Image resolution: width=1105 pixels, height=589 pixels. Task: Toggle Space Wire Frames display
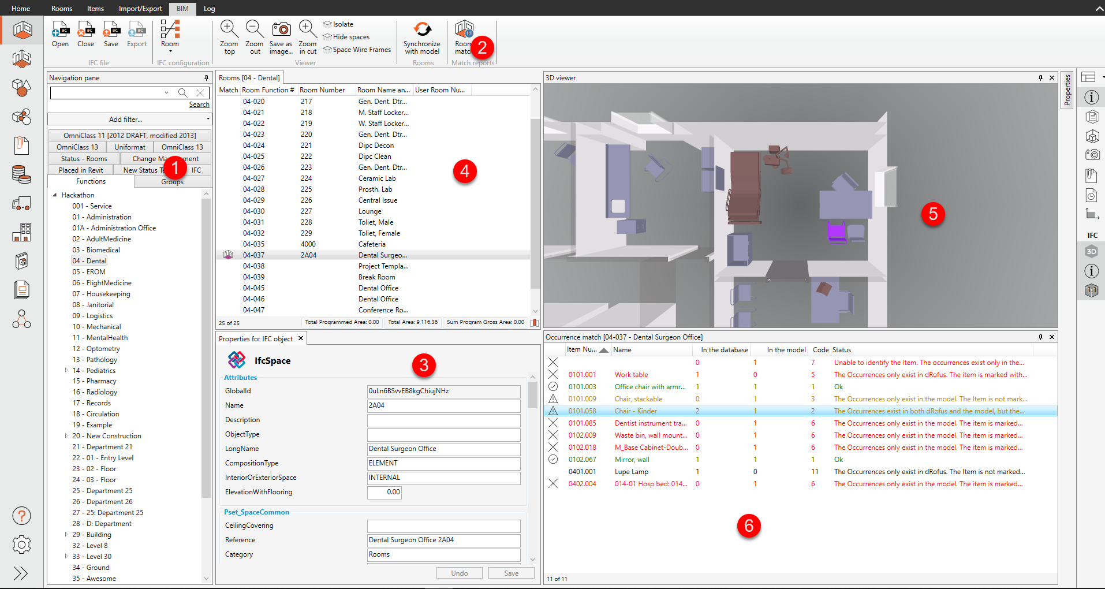(x=357, y=50)
